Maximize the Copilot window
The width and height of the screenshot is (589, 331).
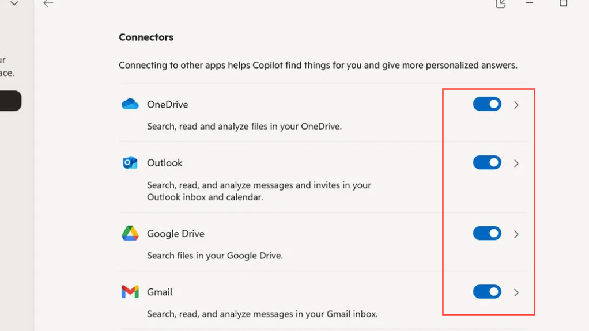(563, 3)
